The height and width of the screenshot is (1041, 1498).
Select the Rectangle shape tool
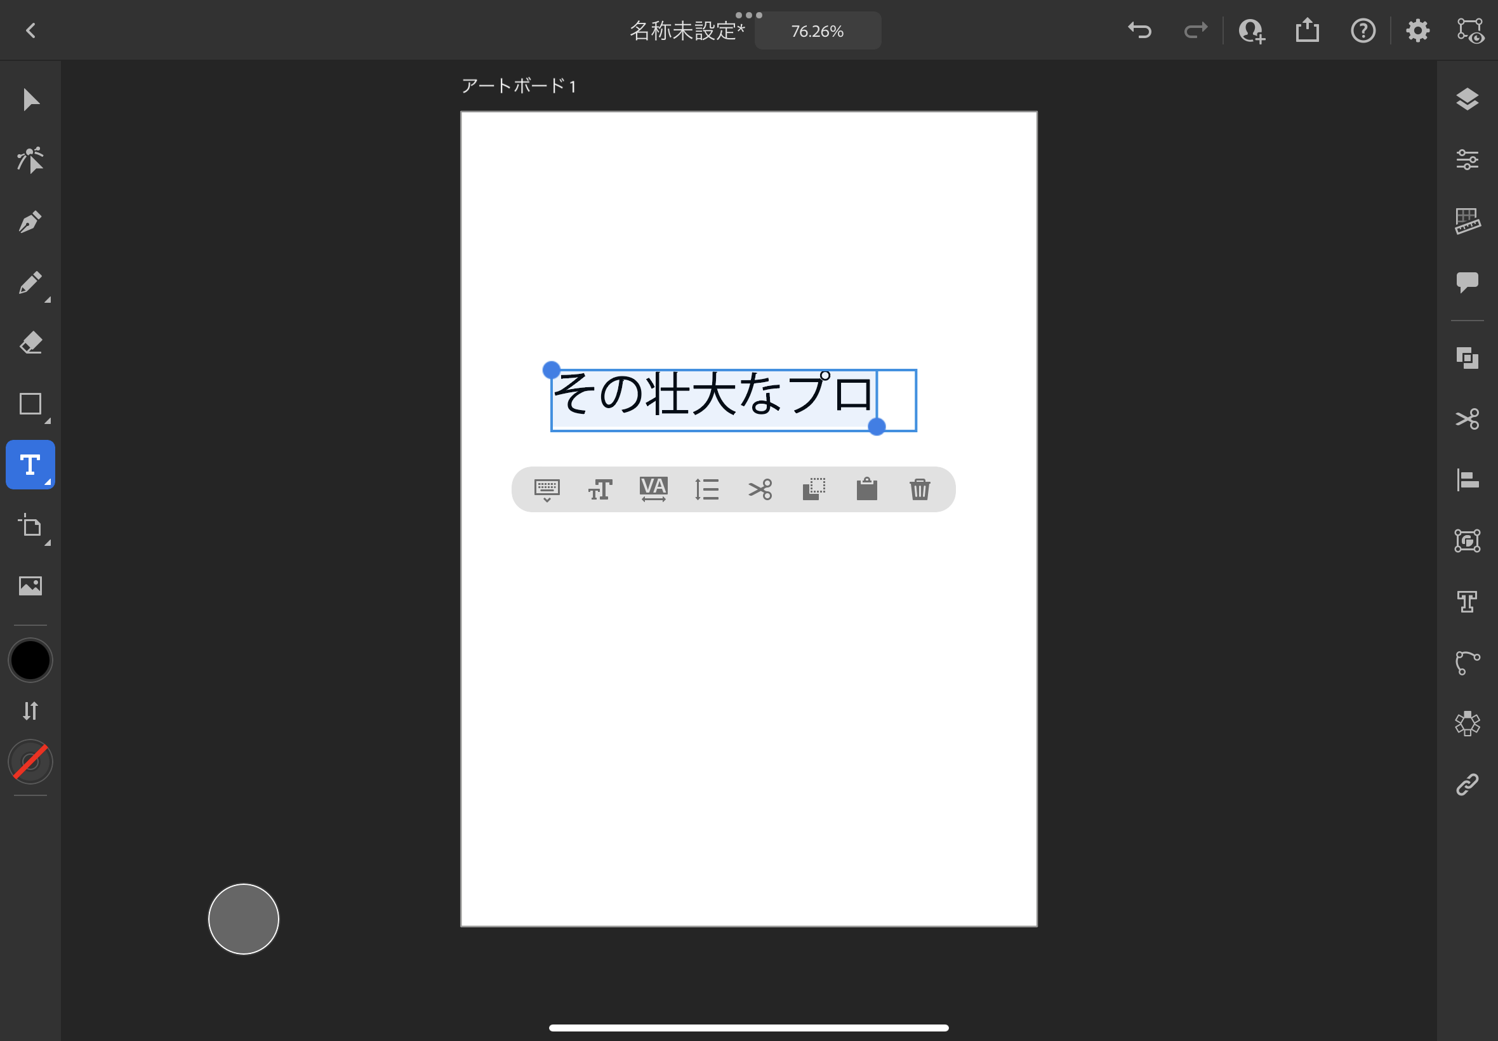29,404
